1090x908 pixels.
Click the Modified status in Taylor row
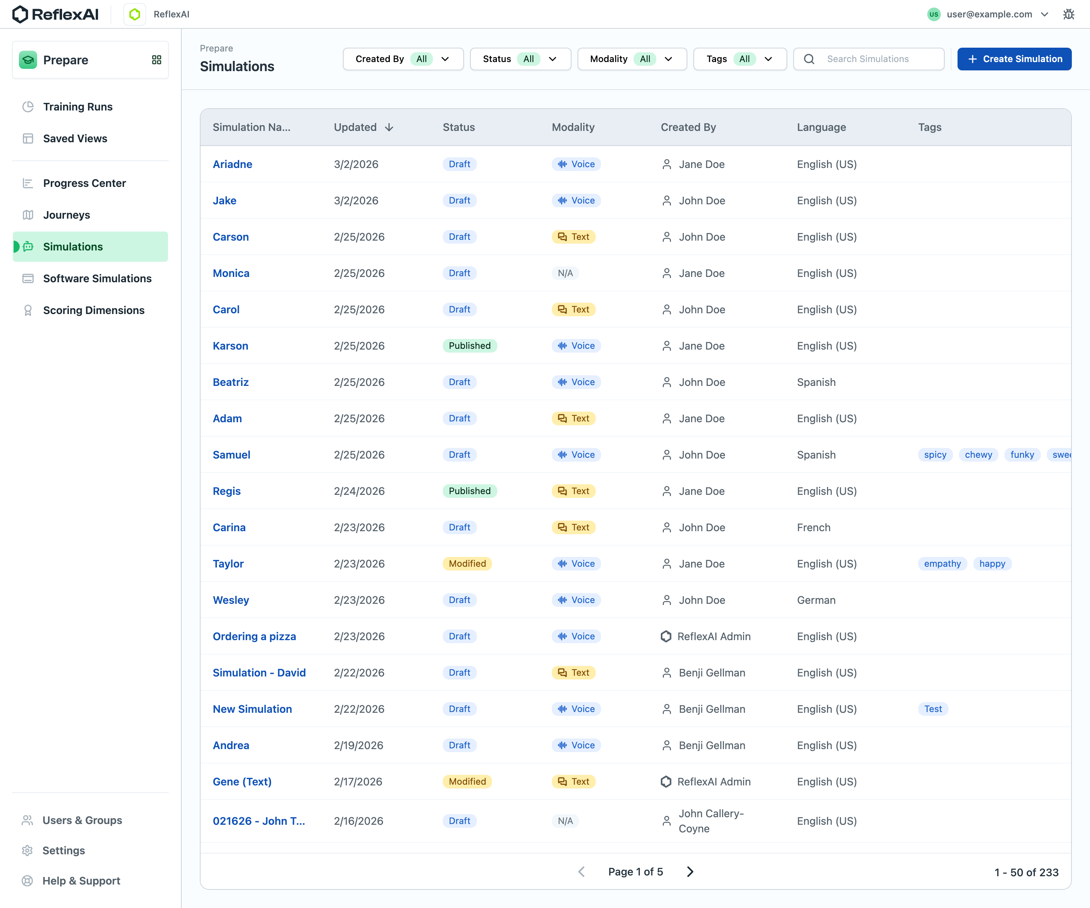pyautogui.click(x=467, y=564)
